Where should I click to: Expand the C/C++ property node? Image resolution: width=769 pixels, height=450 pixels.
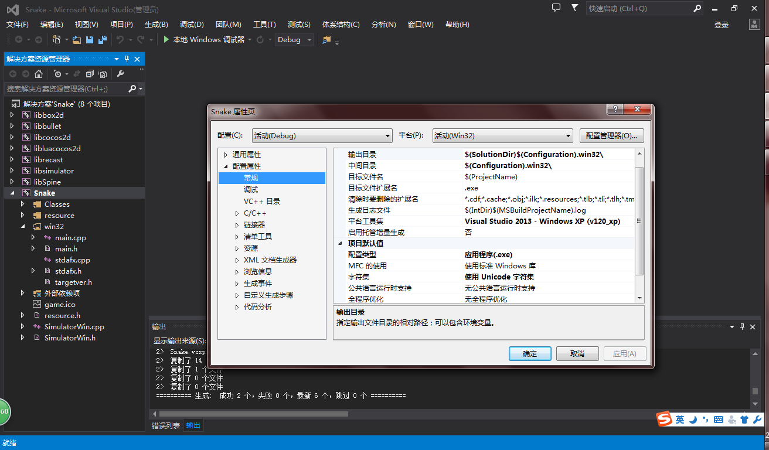point(237,213)
